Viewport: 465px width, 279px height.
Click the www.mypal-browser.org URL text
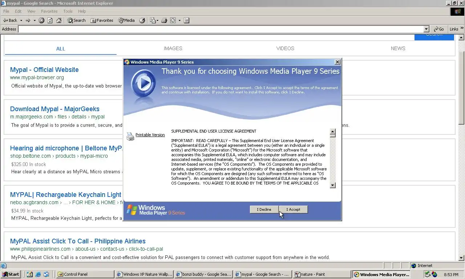point(37,77)
